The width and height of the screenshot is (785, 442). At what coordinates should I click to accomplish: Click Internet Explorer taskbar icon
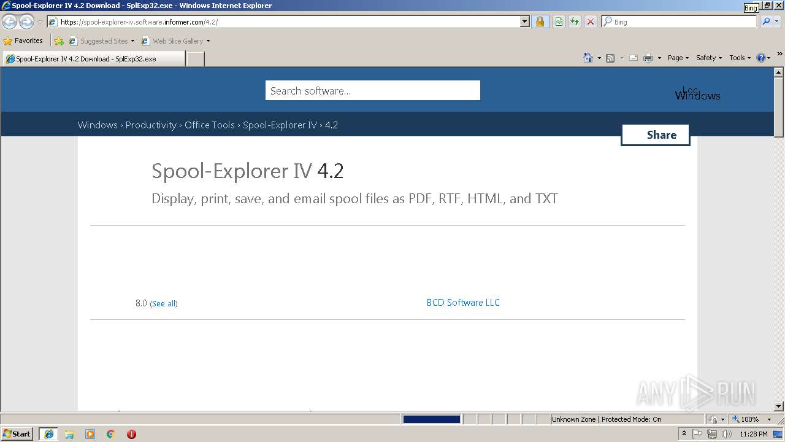tap(48, 433)
